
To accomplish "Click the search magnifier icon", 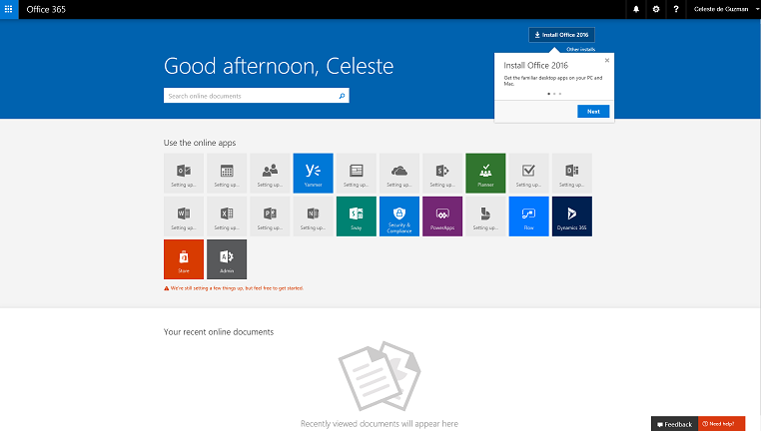I will 342,96.
